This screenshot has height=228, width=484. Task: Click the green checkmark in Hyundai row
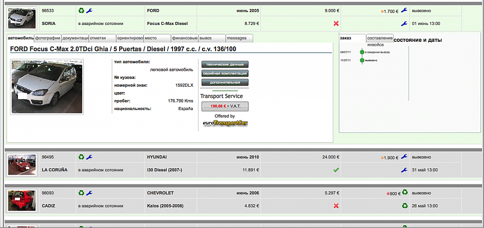(336, 170)
